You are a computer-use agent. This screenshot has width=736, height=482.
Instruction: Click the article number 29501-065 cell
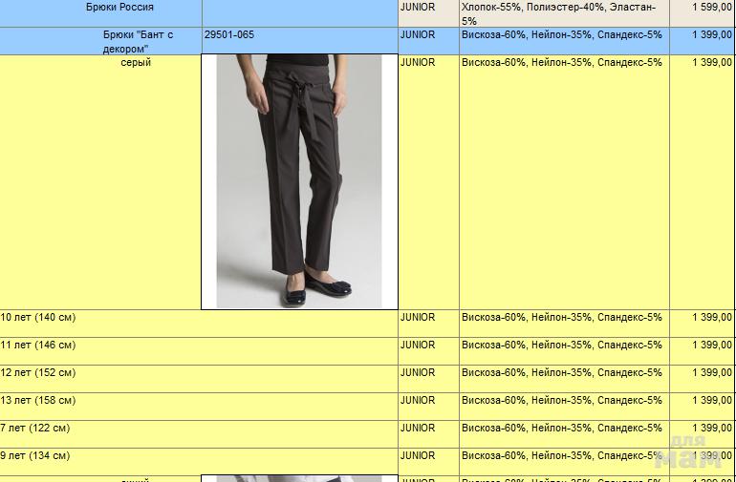coord(229,35)
